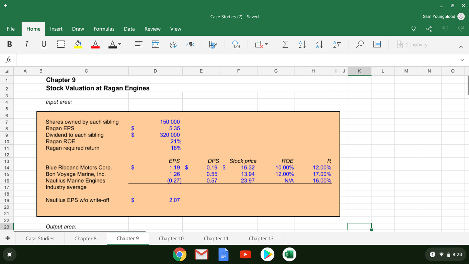
Task: Open Google Docs from the shelf
Action: tap(224, 254)
